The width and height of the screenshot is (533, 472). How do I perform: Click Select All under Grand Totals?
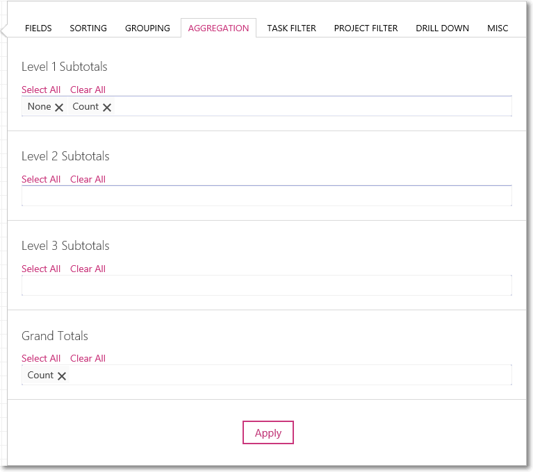click(x=41, y=358)
